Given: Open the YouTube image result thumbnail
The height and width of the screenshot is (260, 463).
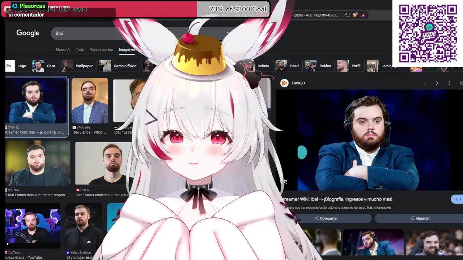Looking at the screenshot, I should click(x=33, y=226).
